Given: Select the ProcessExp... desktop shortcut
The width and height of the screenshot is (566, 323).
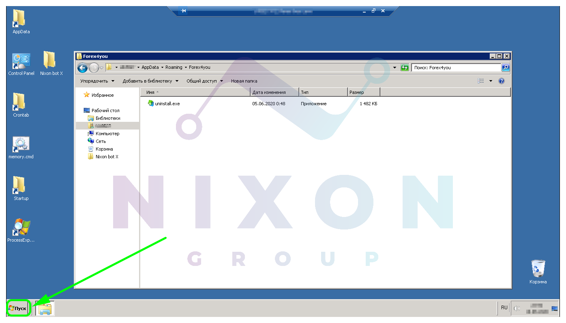Looking at the screenshot, I should [x=21, y=230].
